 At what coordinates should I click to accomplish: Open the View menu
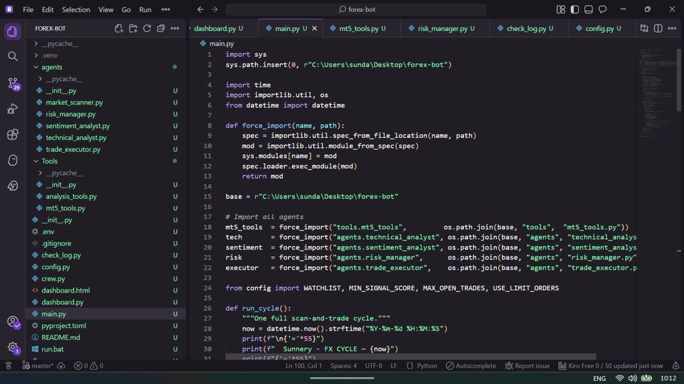(106, 10)
